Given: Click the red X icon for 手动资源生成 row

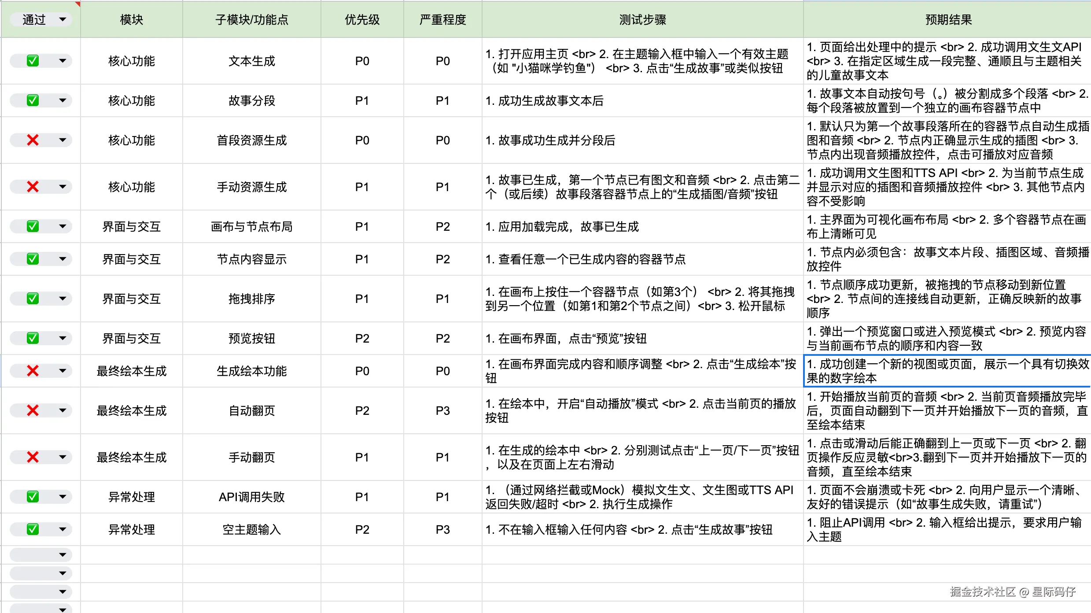Looking at the screenshot, I should [x=33, y=187].
